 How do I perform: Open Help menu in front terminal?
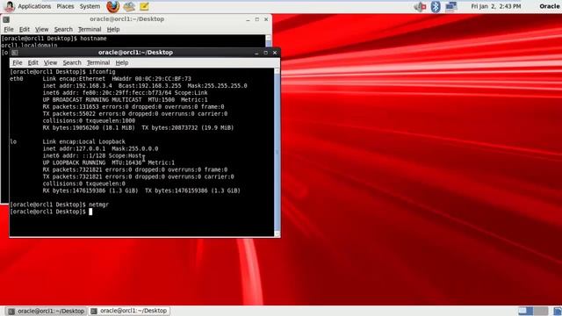click(122, 62)
